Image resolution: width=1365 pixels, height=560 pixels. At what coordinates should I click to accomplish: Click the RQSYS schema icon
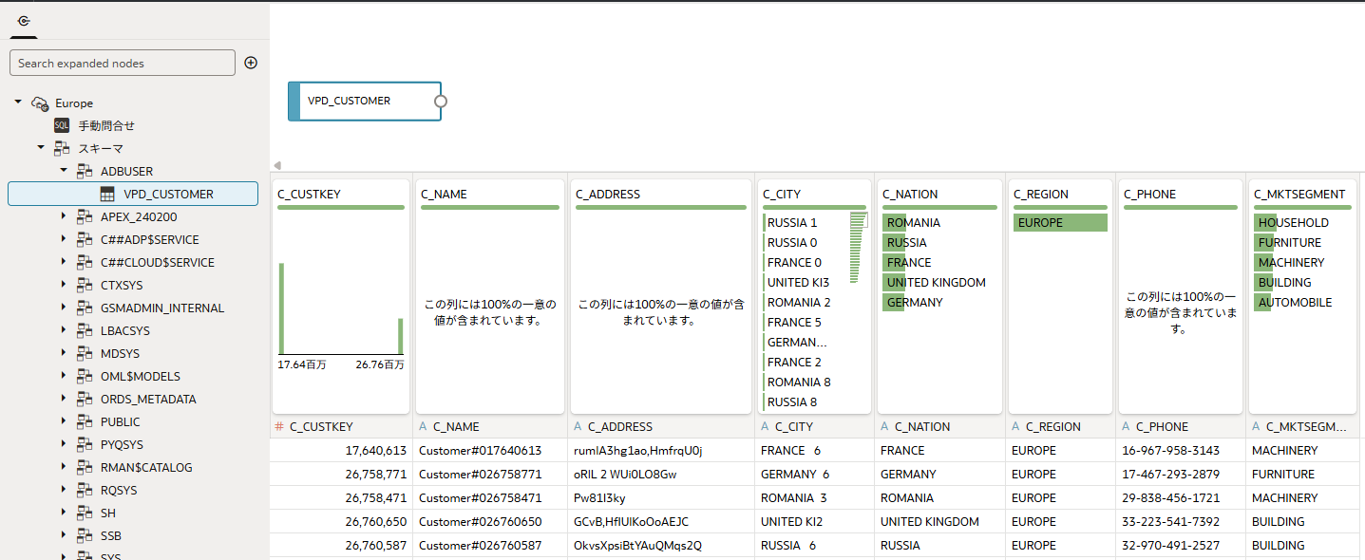point(85,490)
